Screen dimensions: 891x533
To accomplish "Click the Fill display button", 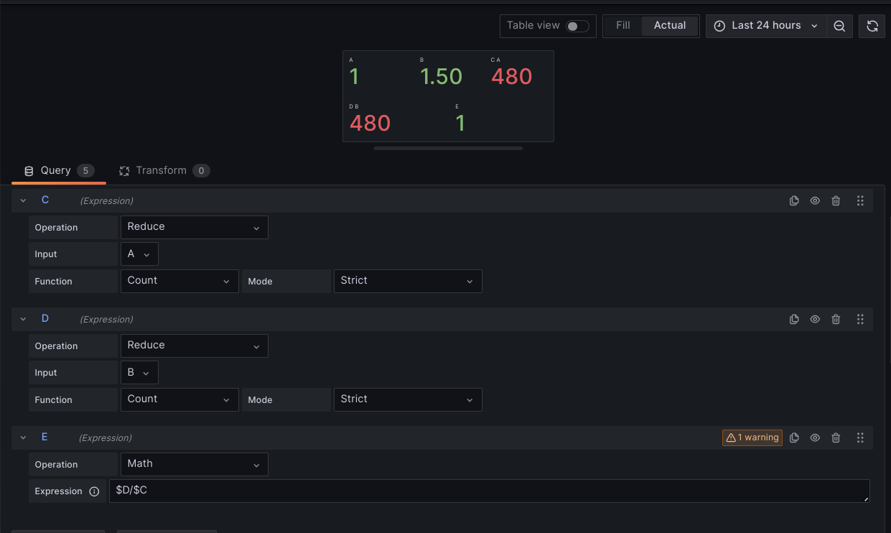I will tap(623, 26).
